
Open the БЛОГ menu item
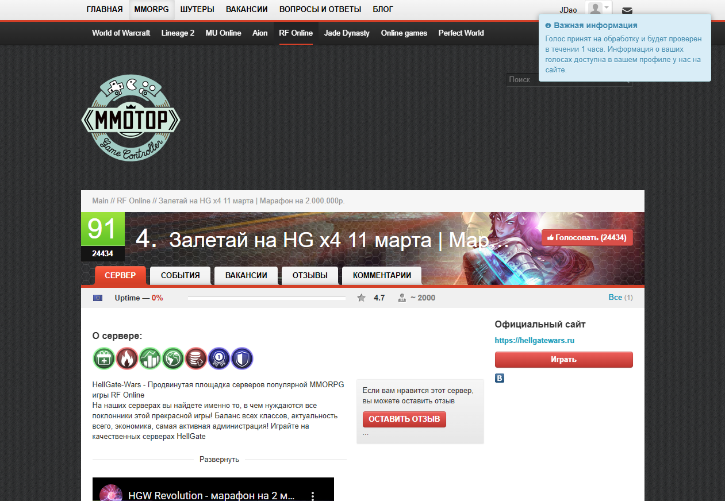383,9
